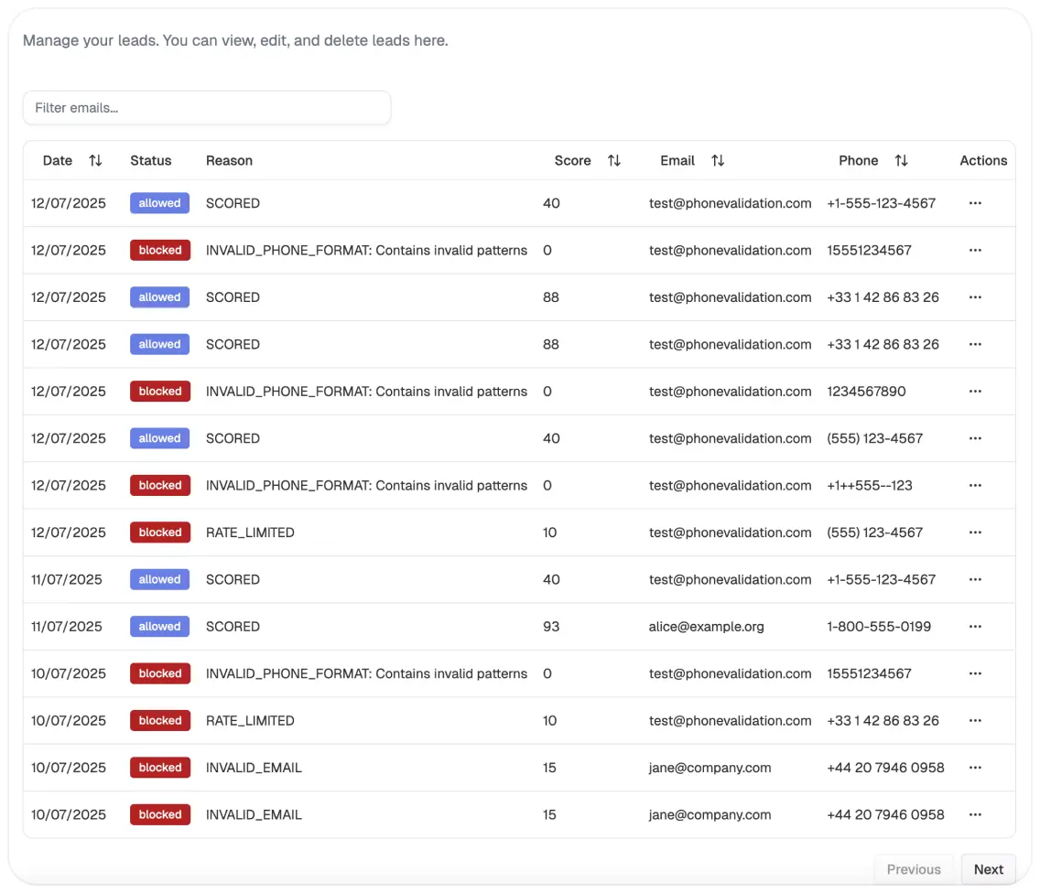The image size is (1040, 893).
Task: Click phone (555) 123-4567 in the RATE_LIMITED row
Action: click(x=875, y=533)
